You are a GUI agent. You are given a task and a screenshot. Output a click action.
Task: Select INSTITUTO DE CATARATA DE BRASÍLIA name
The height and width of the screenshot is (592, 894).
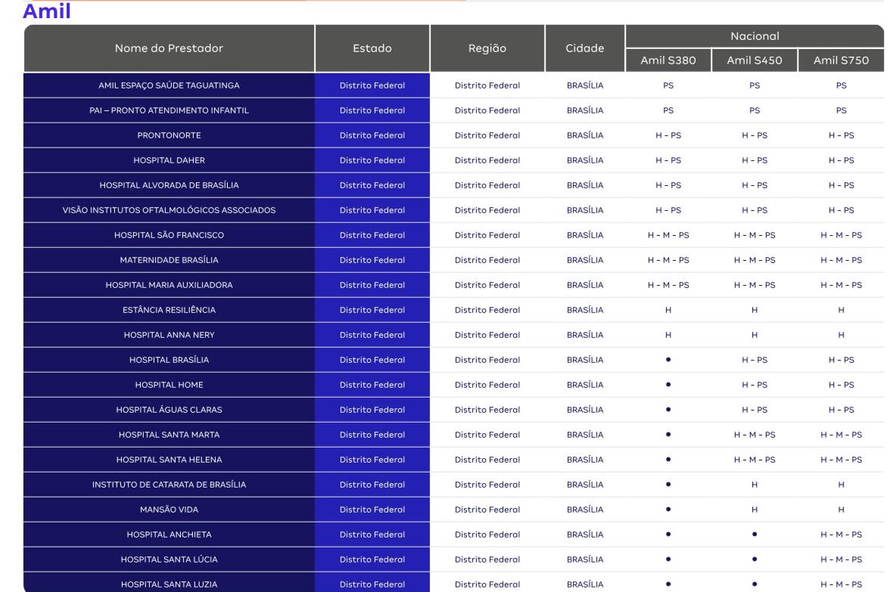pyautogui.click(x=169, y=485)
